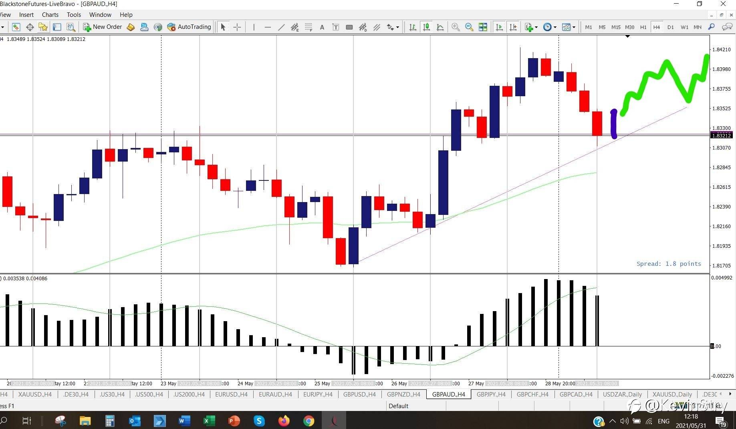Toggle chart shift from right border

513,27
